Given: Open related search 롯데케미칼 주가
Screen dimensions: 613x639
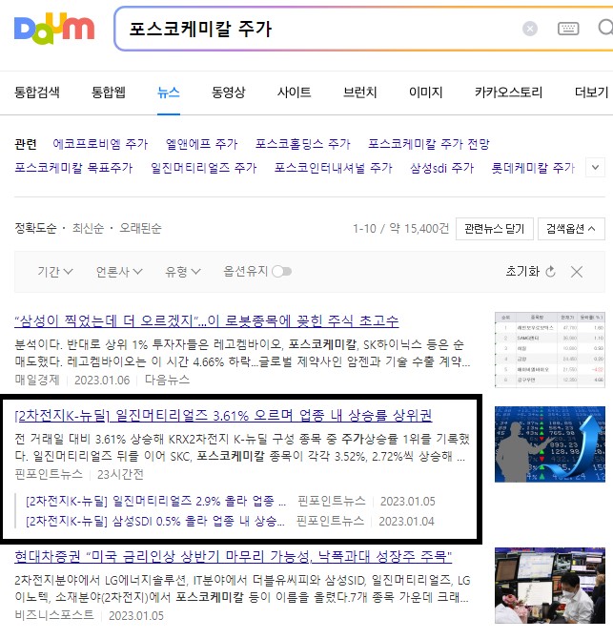Looking at the screenshot, I should click(533, 168).
